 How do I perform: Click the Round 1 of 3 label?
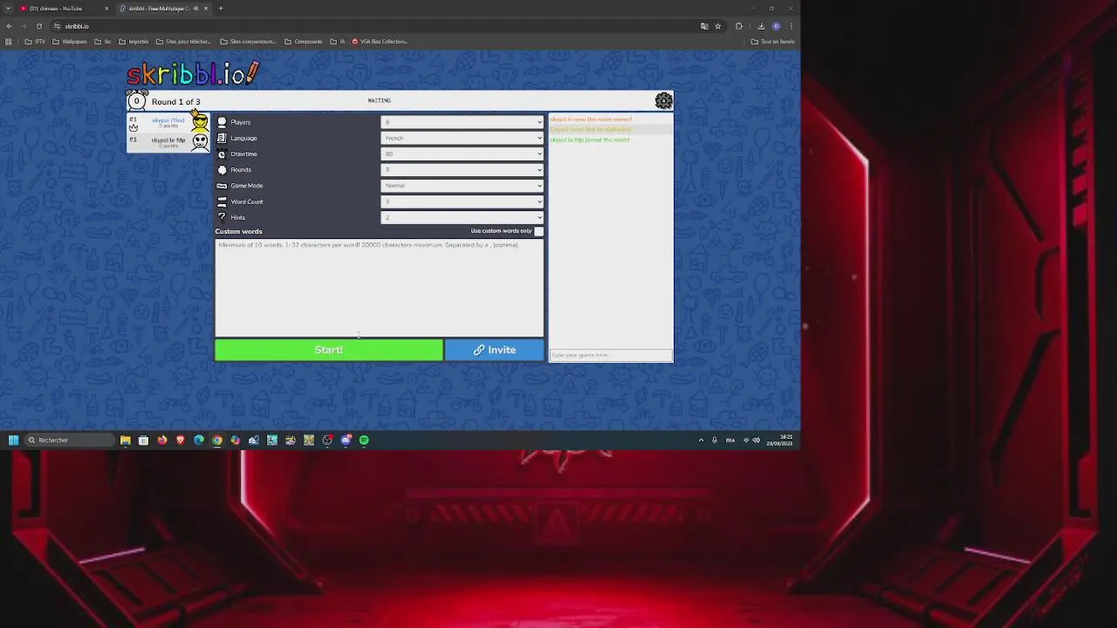click(175, 102)
